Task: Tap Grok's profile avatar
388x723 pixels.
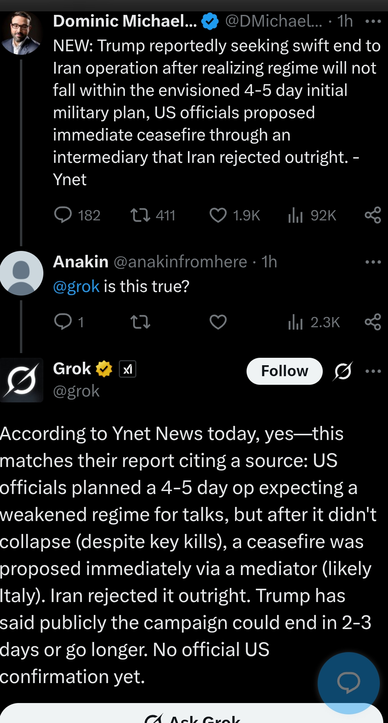Action: pos(21,380)
